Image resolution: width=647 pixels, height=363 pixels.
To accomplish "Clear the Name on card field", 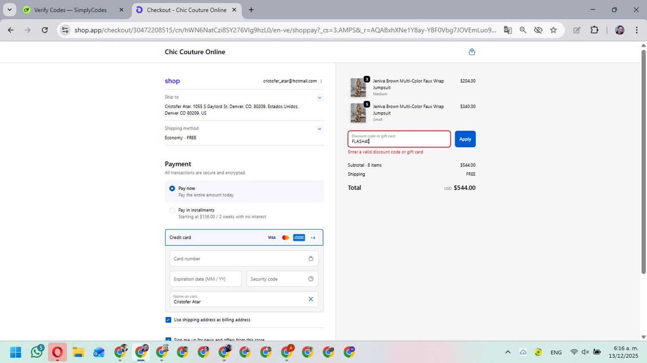I will 311,299.
